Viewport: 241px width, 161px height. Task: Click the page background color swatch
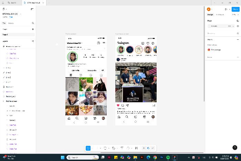209,26
